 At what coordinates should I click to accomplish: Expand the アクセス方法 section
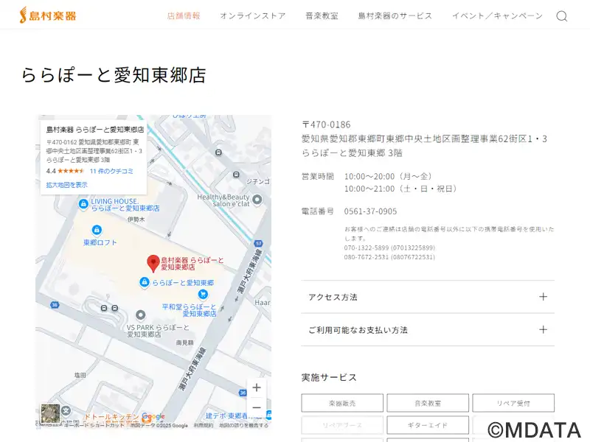tap(428, 297)
